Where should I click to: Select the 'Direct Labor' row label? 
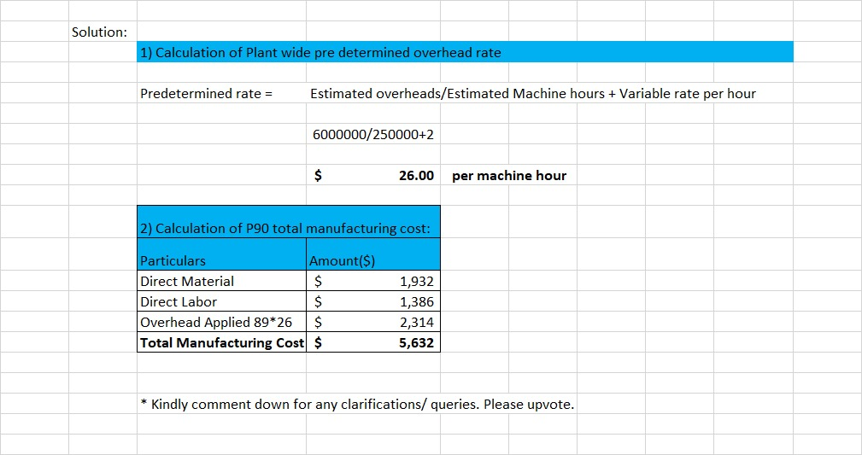tap(221, 301)
